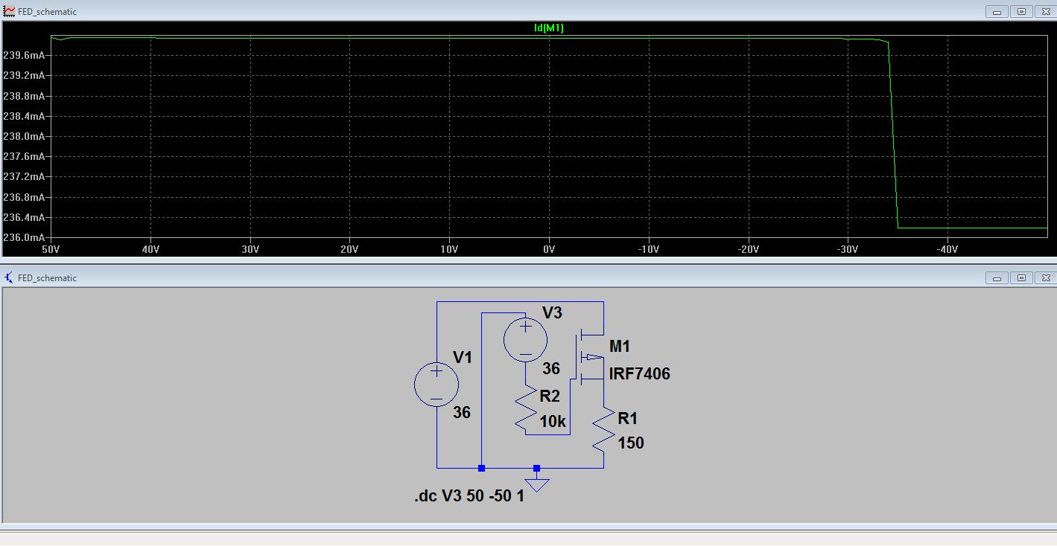Click the 0V horizontal axis label
The width and height of the screenshot is (1057, 546).
(x=549, y=249)
